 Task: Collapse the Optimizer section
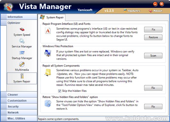pyautogui.click(x=19, y=23)
